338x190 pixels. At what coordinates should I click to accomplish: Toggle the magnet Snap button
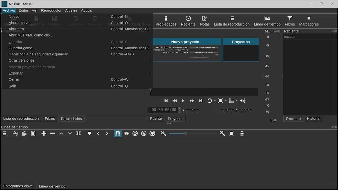coord(118,133)
